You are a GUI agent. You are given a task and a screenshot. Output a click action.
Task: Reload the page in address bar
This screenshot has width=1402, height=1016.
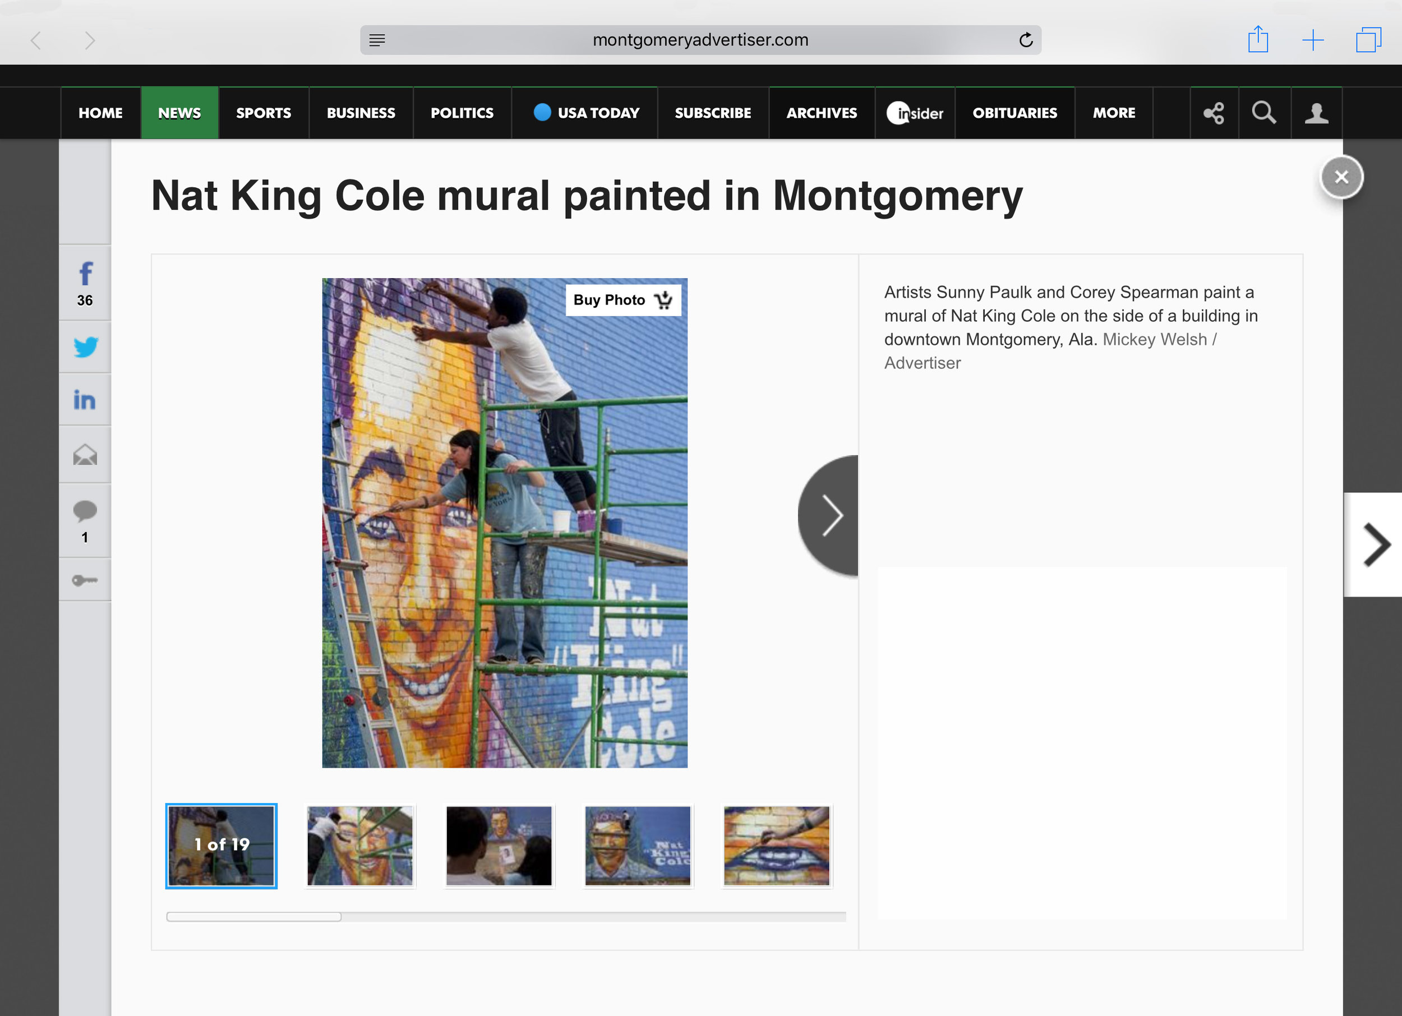pyautogui.click(x=1026, y=40)
